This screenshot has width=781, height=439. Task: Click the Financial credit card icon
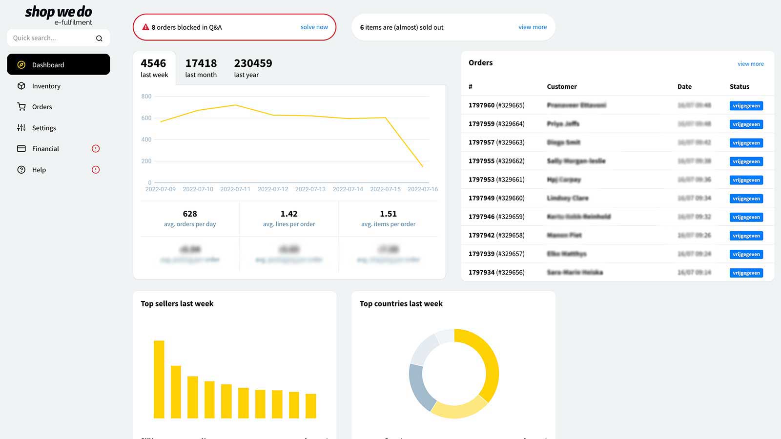tap(21, 149)
